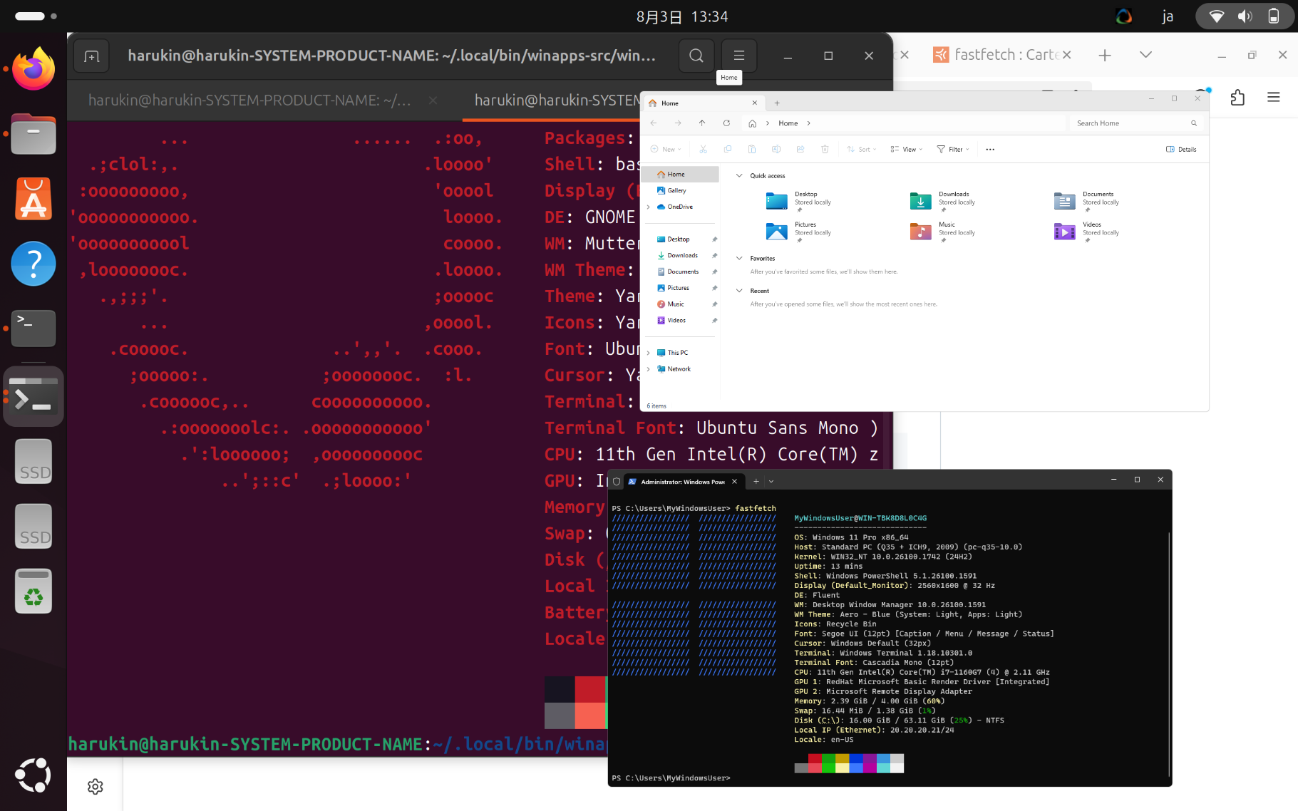Select Downloads in the Explorer navigation pane
This screenshot has height=811, width=1298.
click(x=682, y=256)
